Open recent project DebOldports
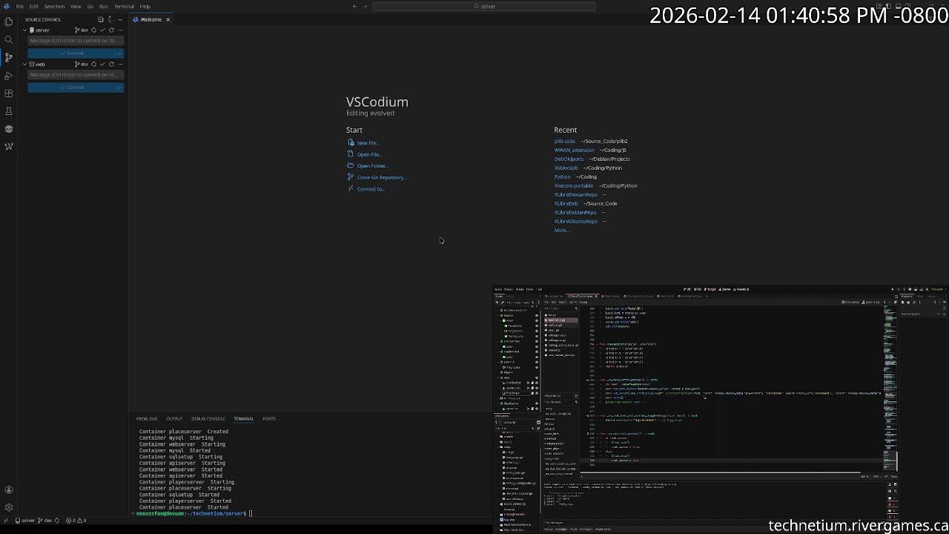949x534 pixels. (x=569, y=159)
